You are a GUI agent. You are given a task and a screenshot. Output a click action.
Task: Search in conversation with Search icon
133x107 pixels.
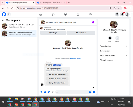(117, 38)
